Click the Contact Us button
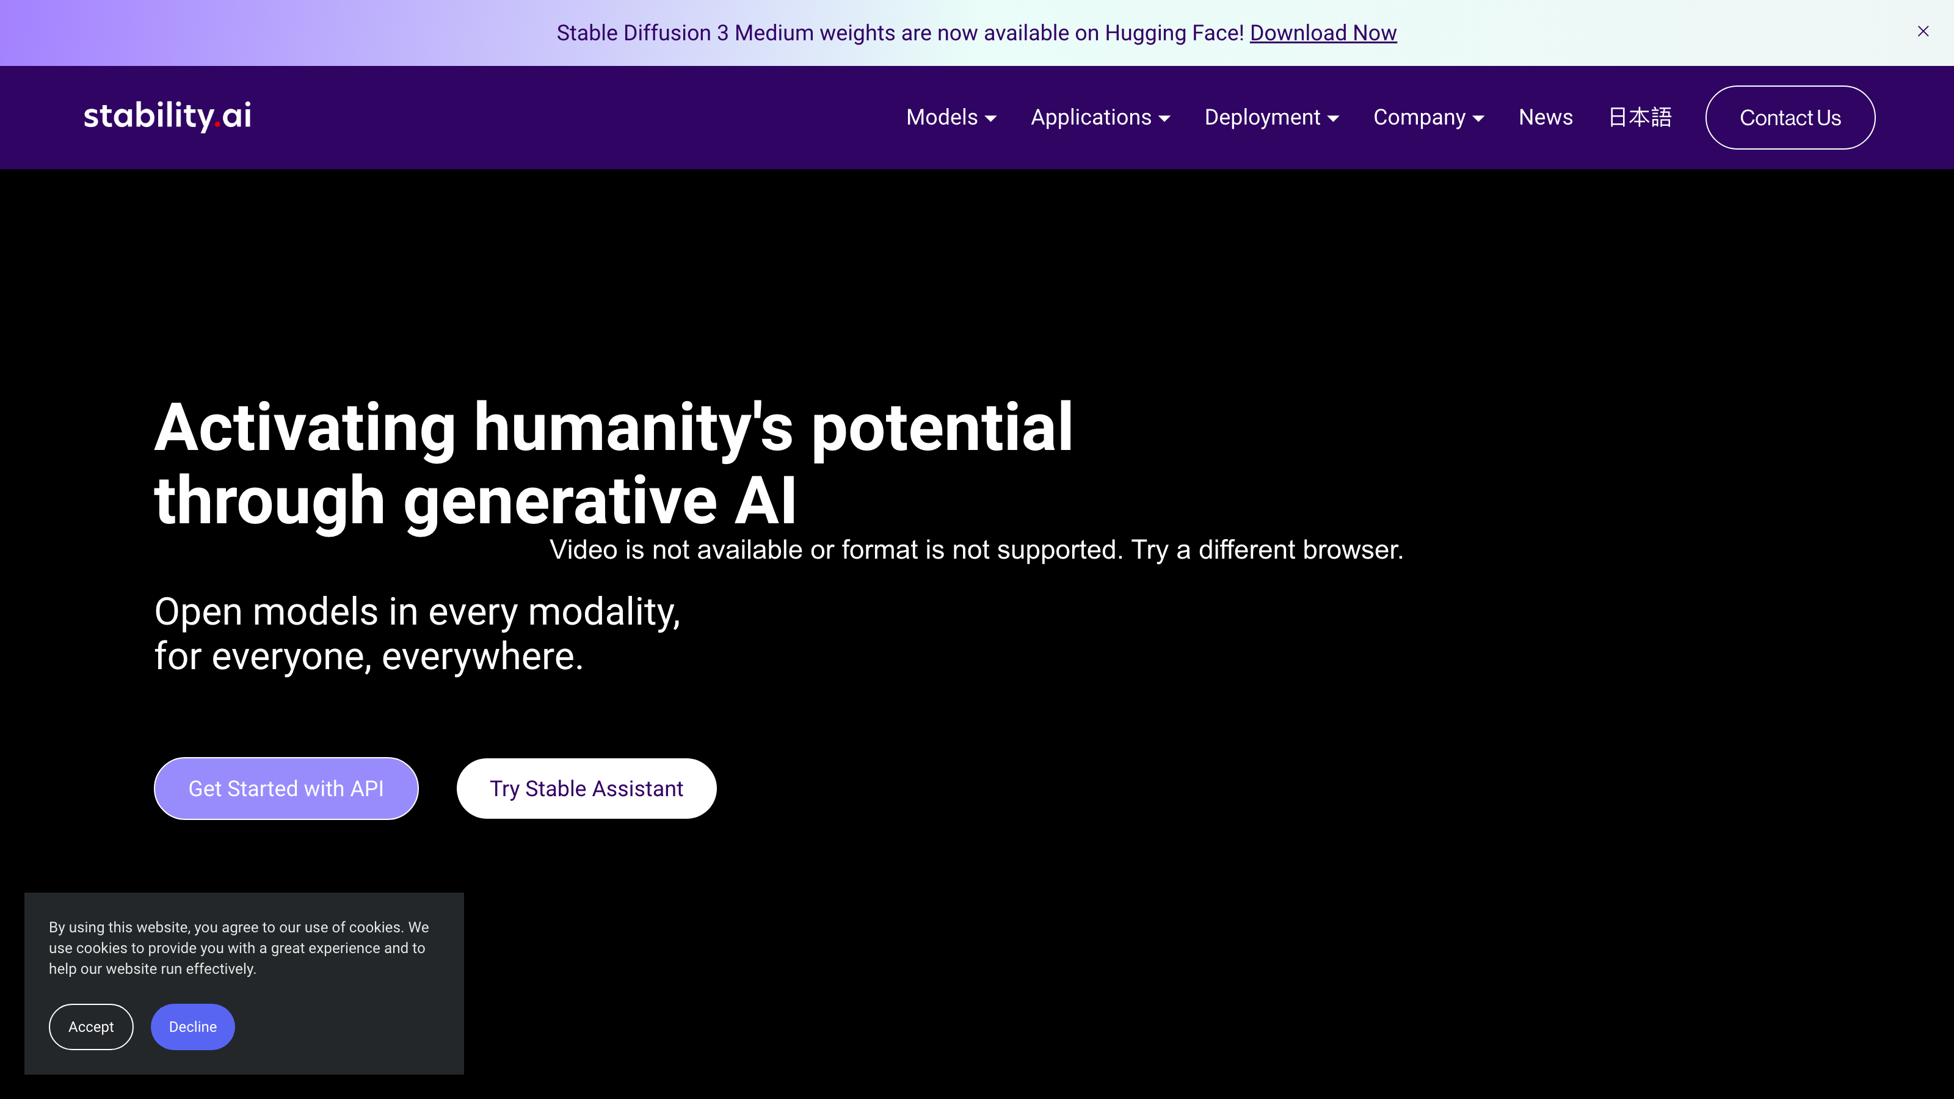This screenshot has width=1954, height=1099. [x=1790, y=118]
